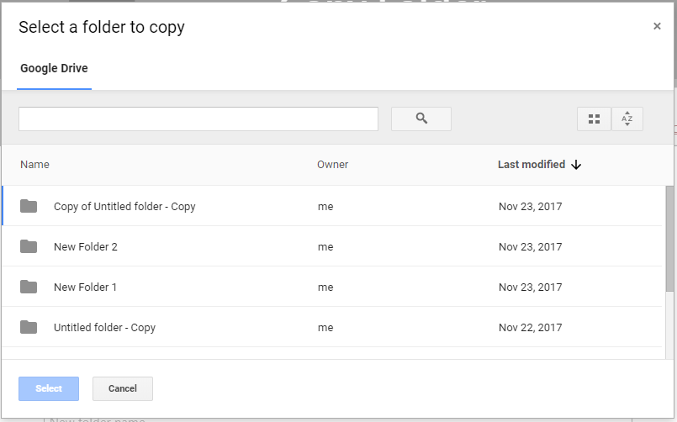Click the folder icon for New Folder 2
The image size is (677, 422).
(x=29, y=246)
